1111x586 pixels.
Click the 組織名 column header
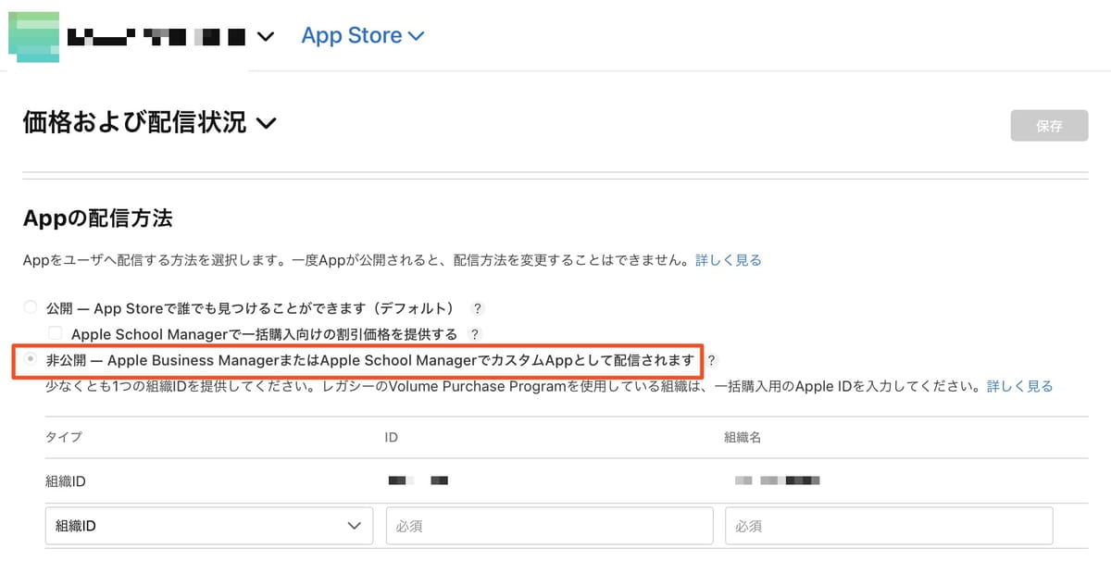pyautogui.click(x=743, y=437)
